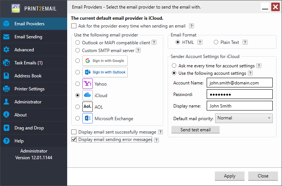Enable Ask for the provider every time checkbox
Viewport: 282px width, 186px height.
74,26
